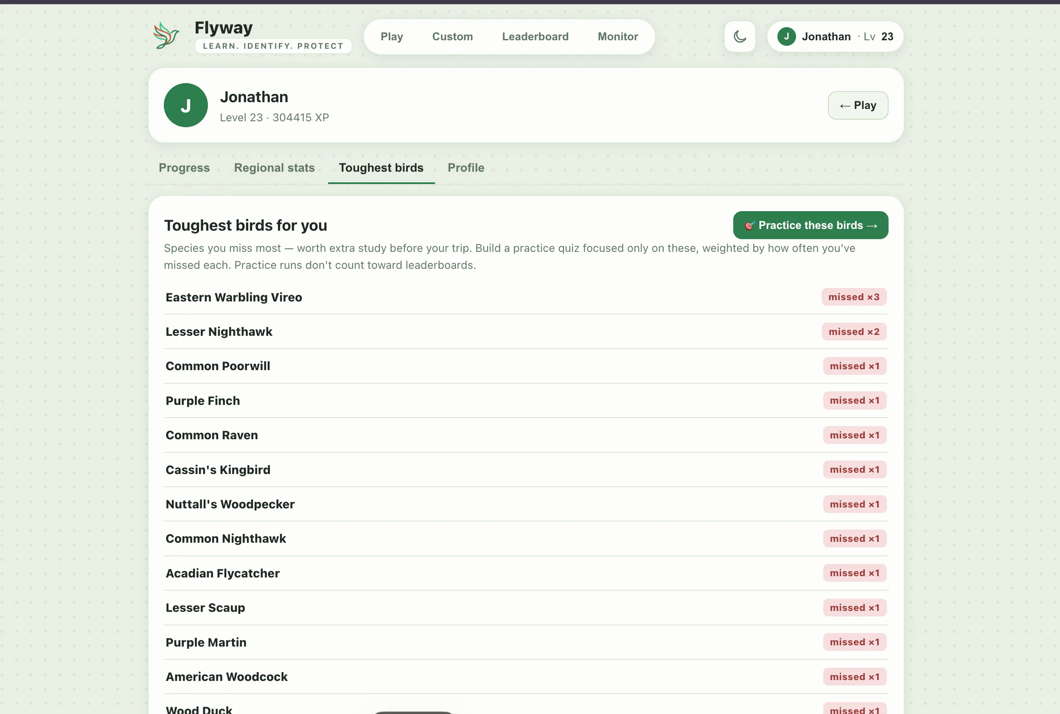Viewport: 1060px width, 714px height.
Task: Select Purple Martin row
Action: coord(526,642)
